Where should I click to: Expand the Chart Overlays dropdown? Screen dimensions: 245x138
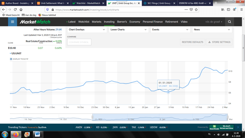point(87,30)
